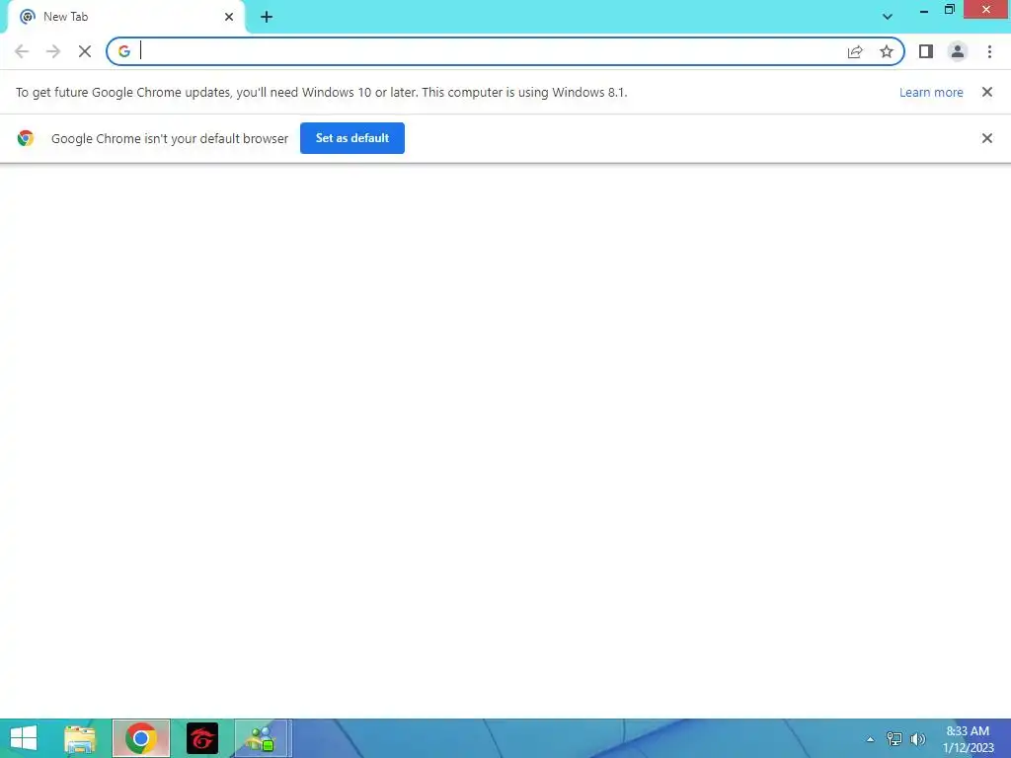Dismiss the default browser infobar
The height and width of the screenshot is (758, 1011).
click(x=986, y=138)
